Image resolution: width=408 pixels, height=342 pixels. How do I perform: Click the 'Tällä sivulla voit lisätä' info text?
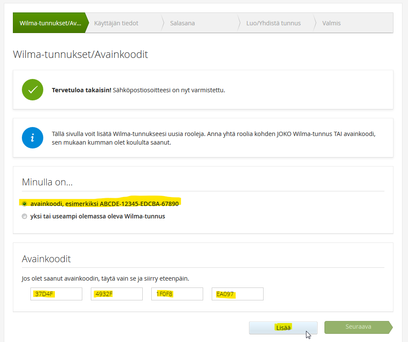click(x=213, y=138)
